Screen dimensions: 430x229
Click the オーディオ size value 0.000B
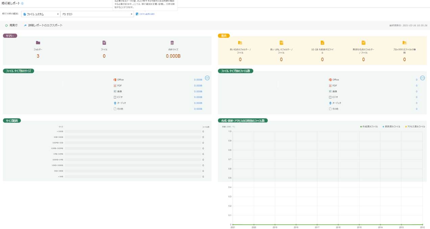[198, 103]
